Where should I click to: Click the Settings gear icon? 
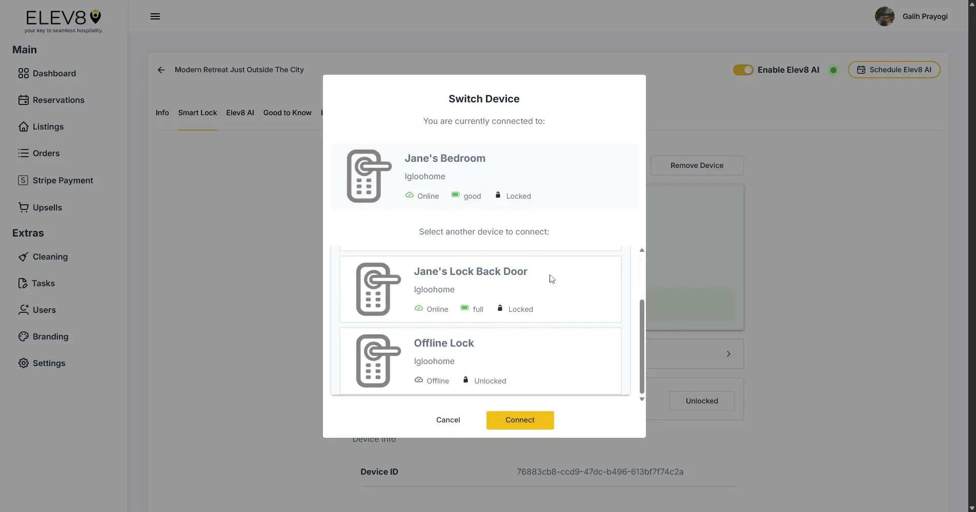[x=24, y=363]
